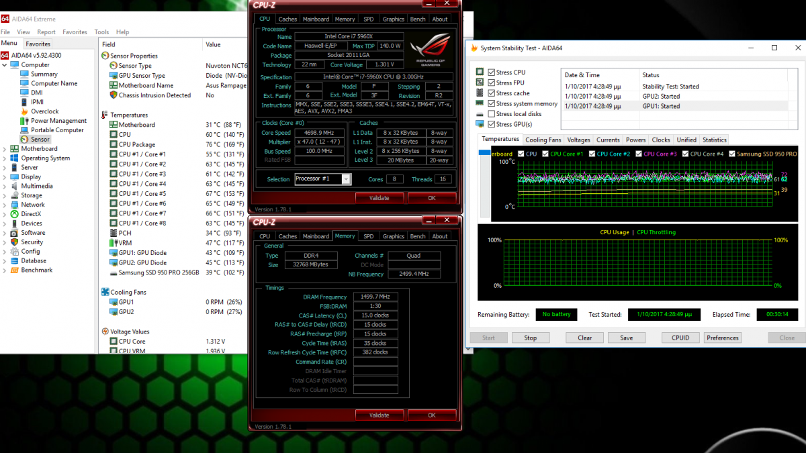Switch to SPD tab in lower CPU-Z

pyautogui.click(x=369, y=236)
